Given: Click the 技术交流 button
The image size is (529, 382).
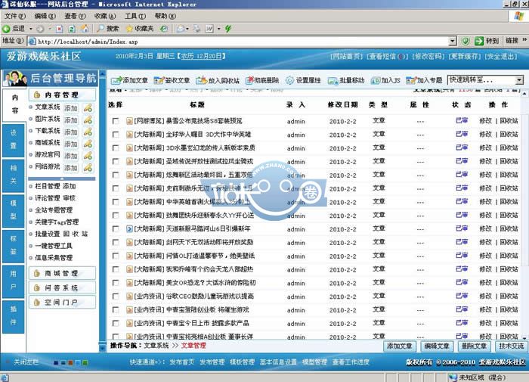Looking at the screenshot, I should coord(511,346).
